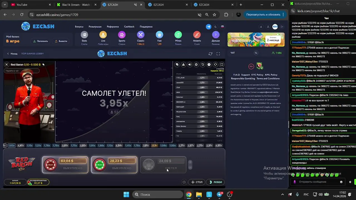Open emoji picker in Kick chat
356x200 pixels.
click(x=341, y=182)
